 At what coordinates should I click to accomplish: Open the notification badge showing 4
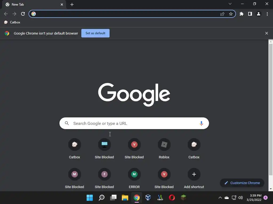pyautogui.click(x=266, y=197)
